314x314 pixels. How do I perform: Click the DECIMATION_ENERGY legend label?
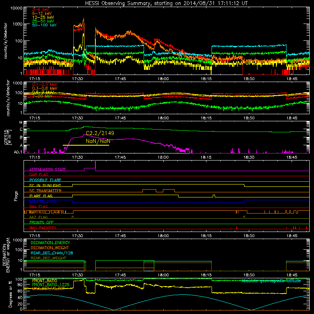point(50,243)
